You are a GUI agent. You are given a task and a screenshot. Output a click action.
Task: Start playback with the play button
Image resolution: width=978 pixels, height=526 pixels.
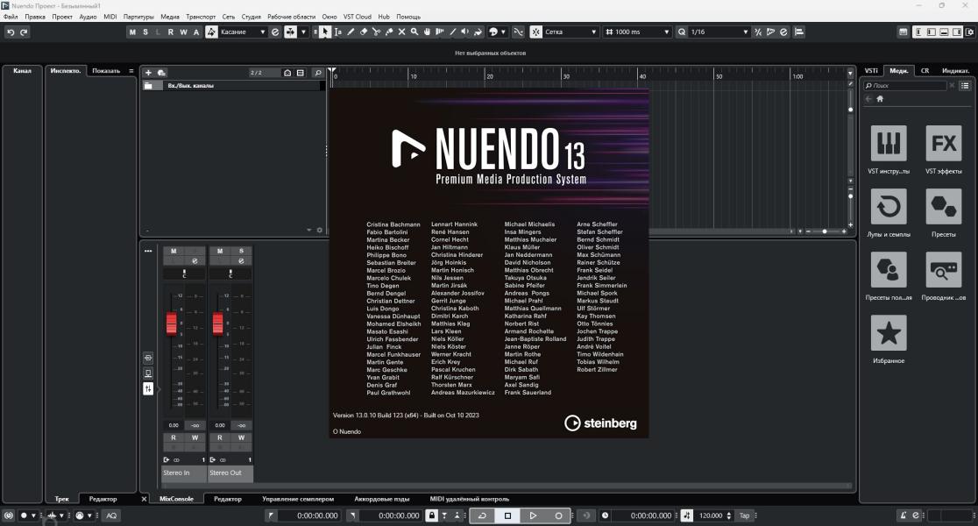[x=533, y=515]
